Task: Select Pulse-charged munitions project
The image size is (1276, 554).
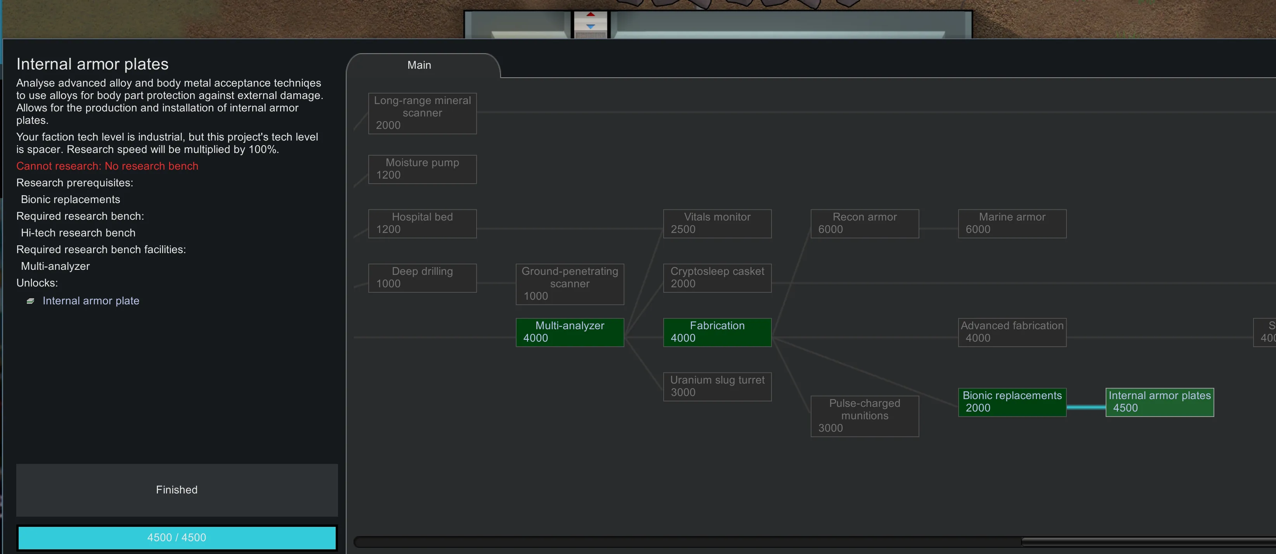Action: tap(864, 416)
